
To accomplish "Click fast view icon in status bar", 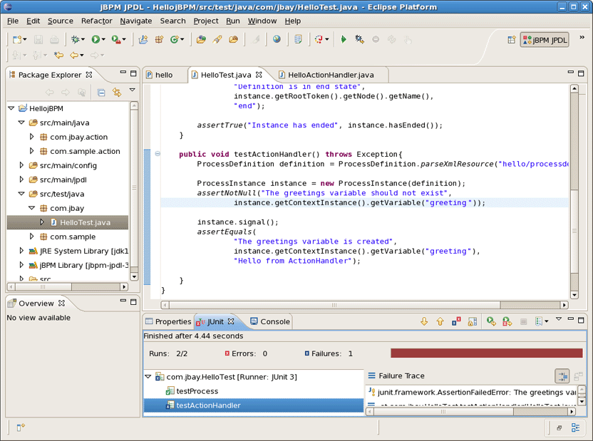I will pyautogui.click(x=21, y=427).
